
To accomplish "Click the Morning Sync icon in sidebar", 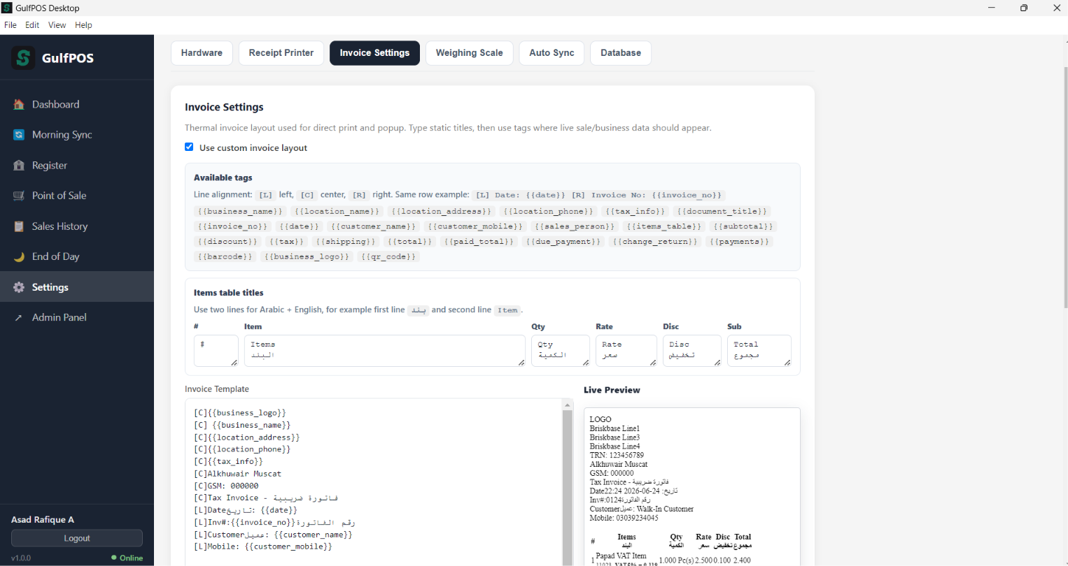I will coord(19,135).
